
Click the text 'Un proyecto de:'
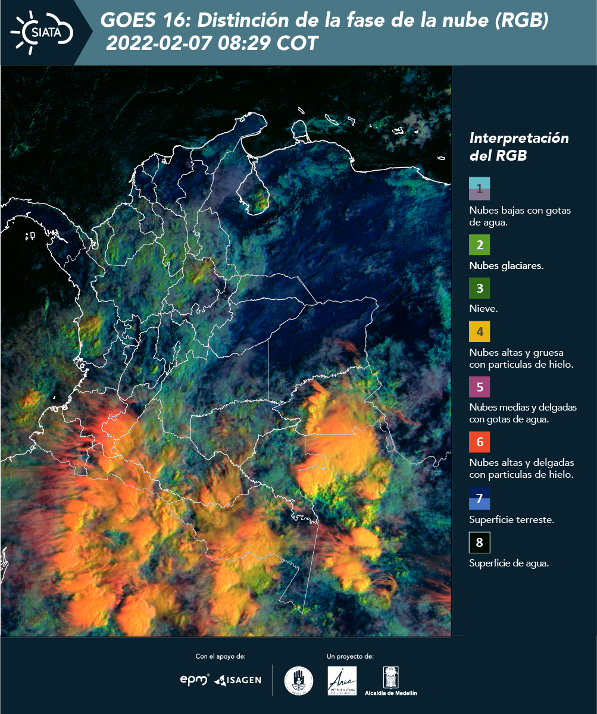tap(350, 656)
